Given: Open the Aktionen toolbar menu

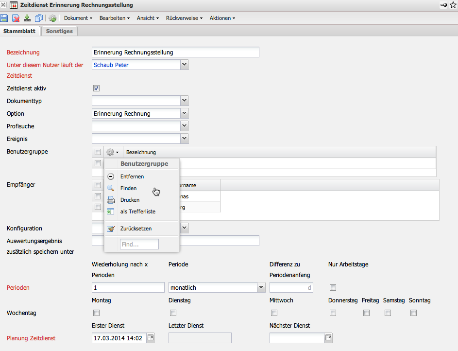Looking at the screenshot, I should [x=222, y=18].
